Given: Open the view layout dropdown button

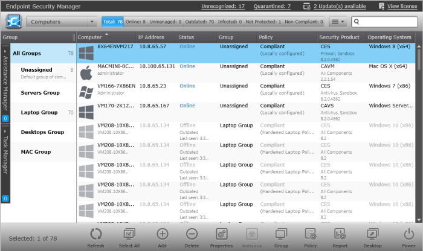Looking at the screenshot, I should click(337, 22).
